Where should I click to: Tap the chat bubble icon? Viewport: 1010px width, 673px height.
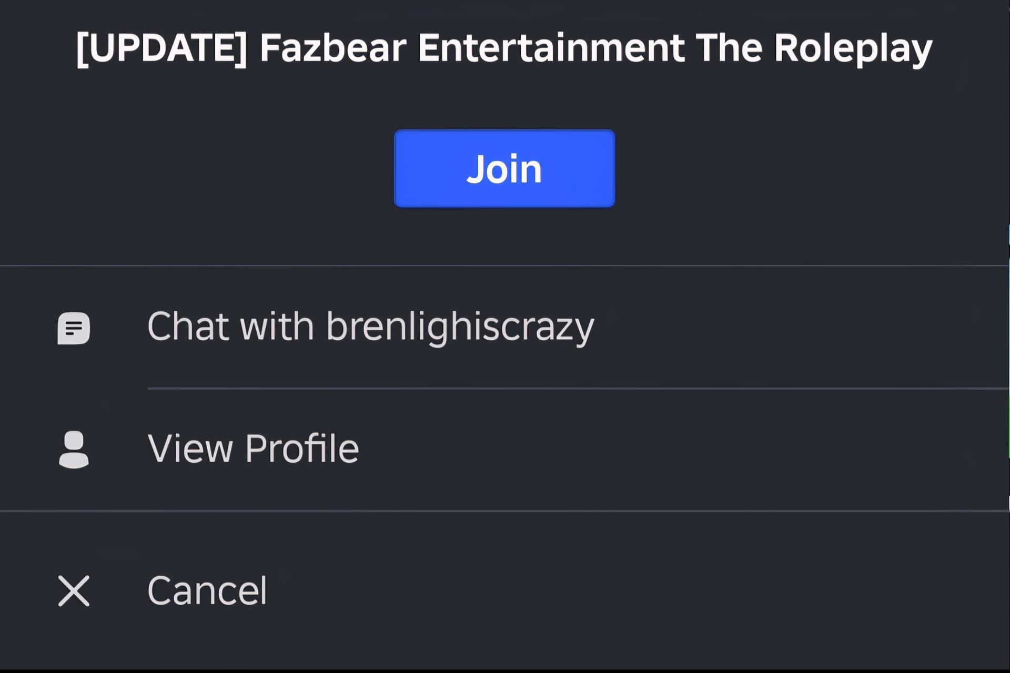[74, 328]
